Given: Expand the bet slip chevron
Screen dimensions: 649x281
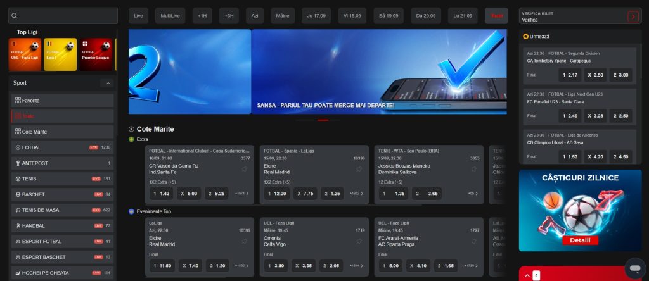Looking at the screenshot, I should [527, 275].
